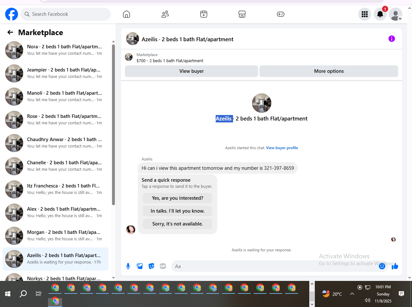Open the notifications bell

pos(380,14)
